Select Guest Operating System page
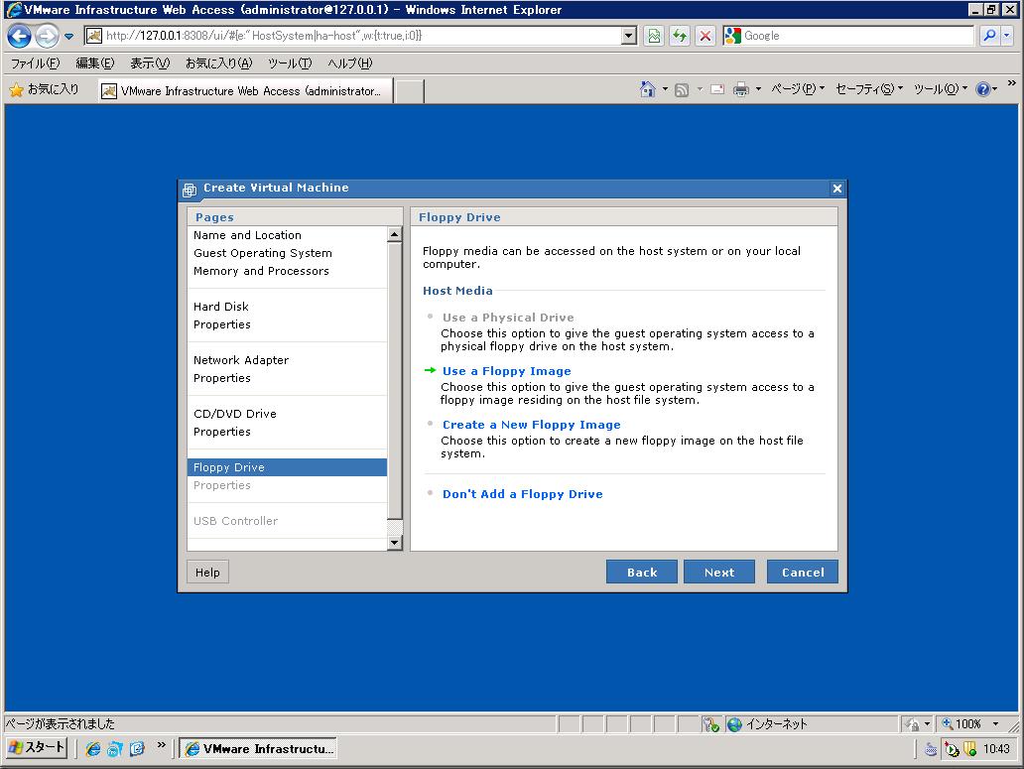 pyautogui.click(x=263, y=253)
